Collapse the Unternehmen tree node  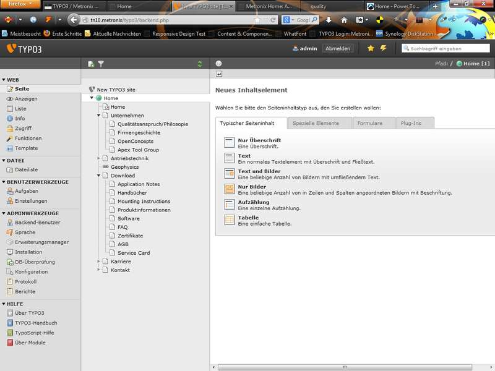98,115
